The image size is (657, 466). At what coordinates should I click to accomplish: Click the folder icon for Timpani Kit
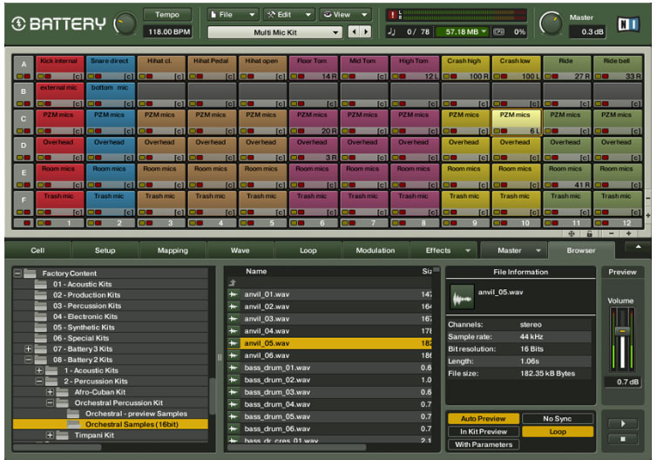tap(62, 435)
